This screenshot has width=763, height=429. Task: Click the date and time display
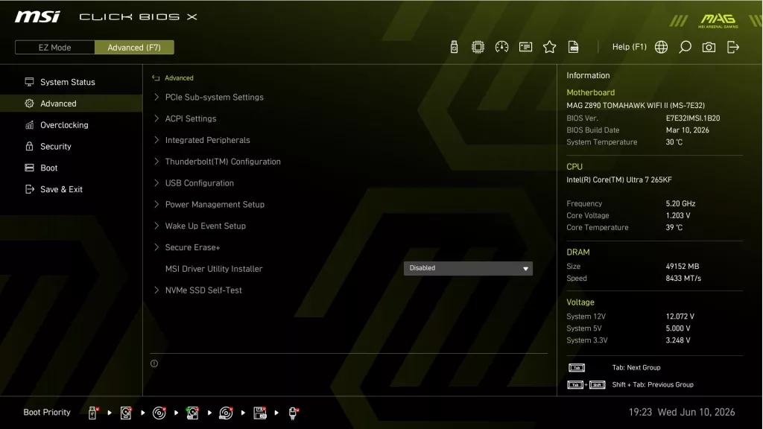[x=682, y=412]
